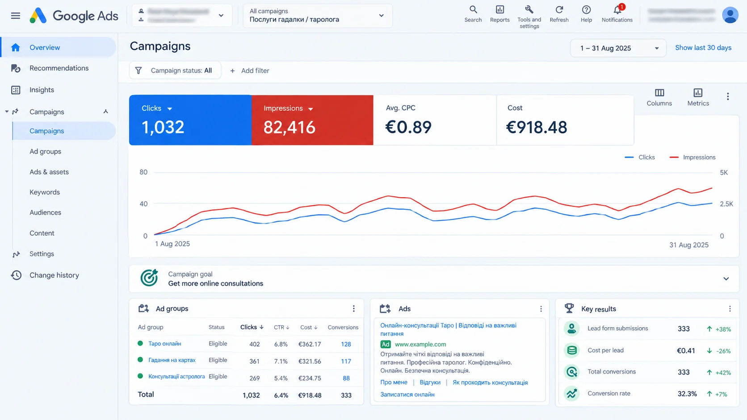Click Add filter button
Screen dimensions: 747x420
(249, 71)
